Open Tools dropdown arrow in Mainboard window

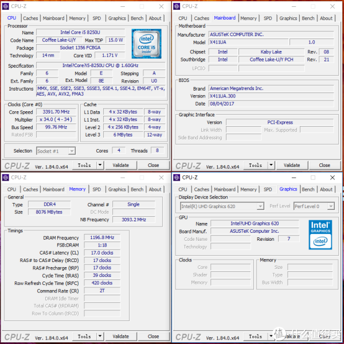[x=271, y=165]
